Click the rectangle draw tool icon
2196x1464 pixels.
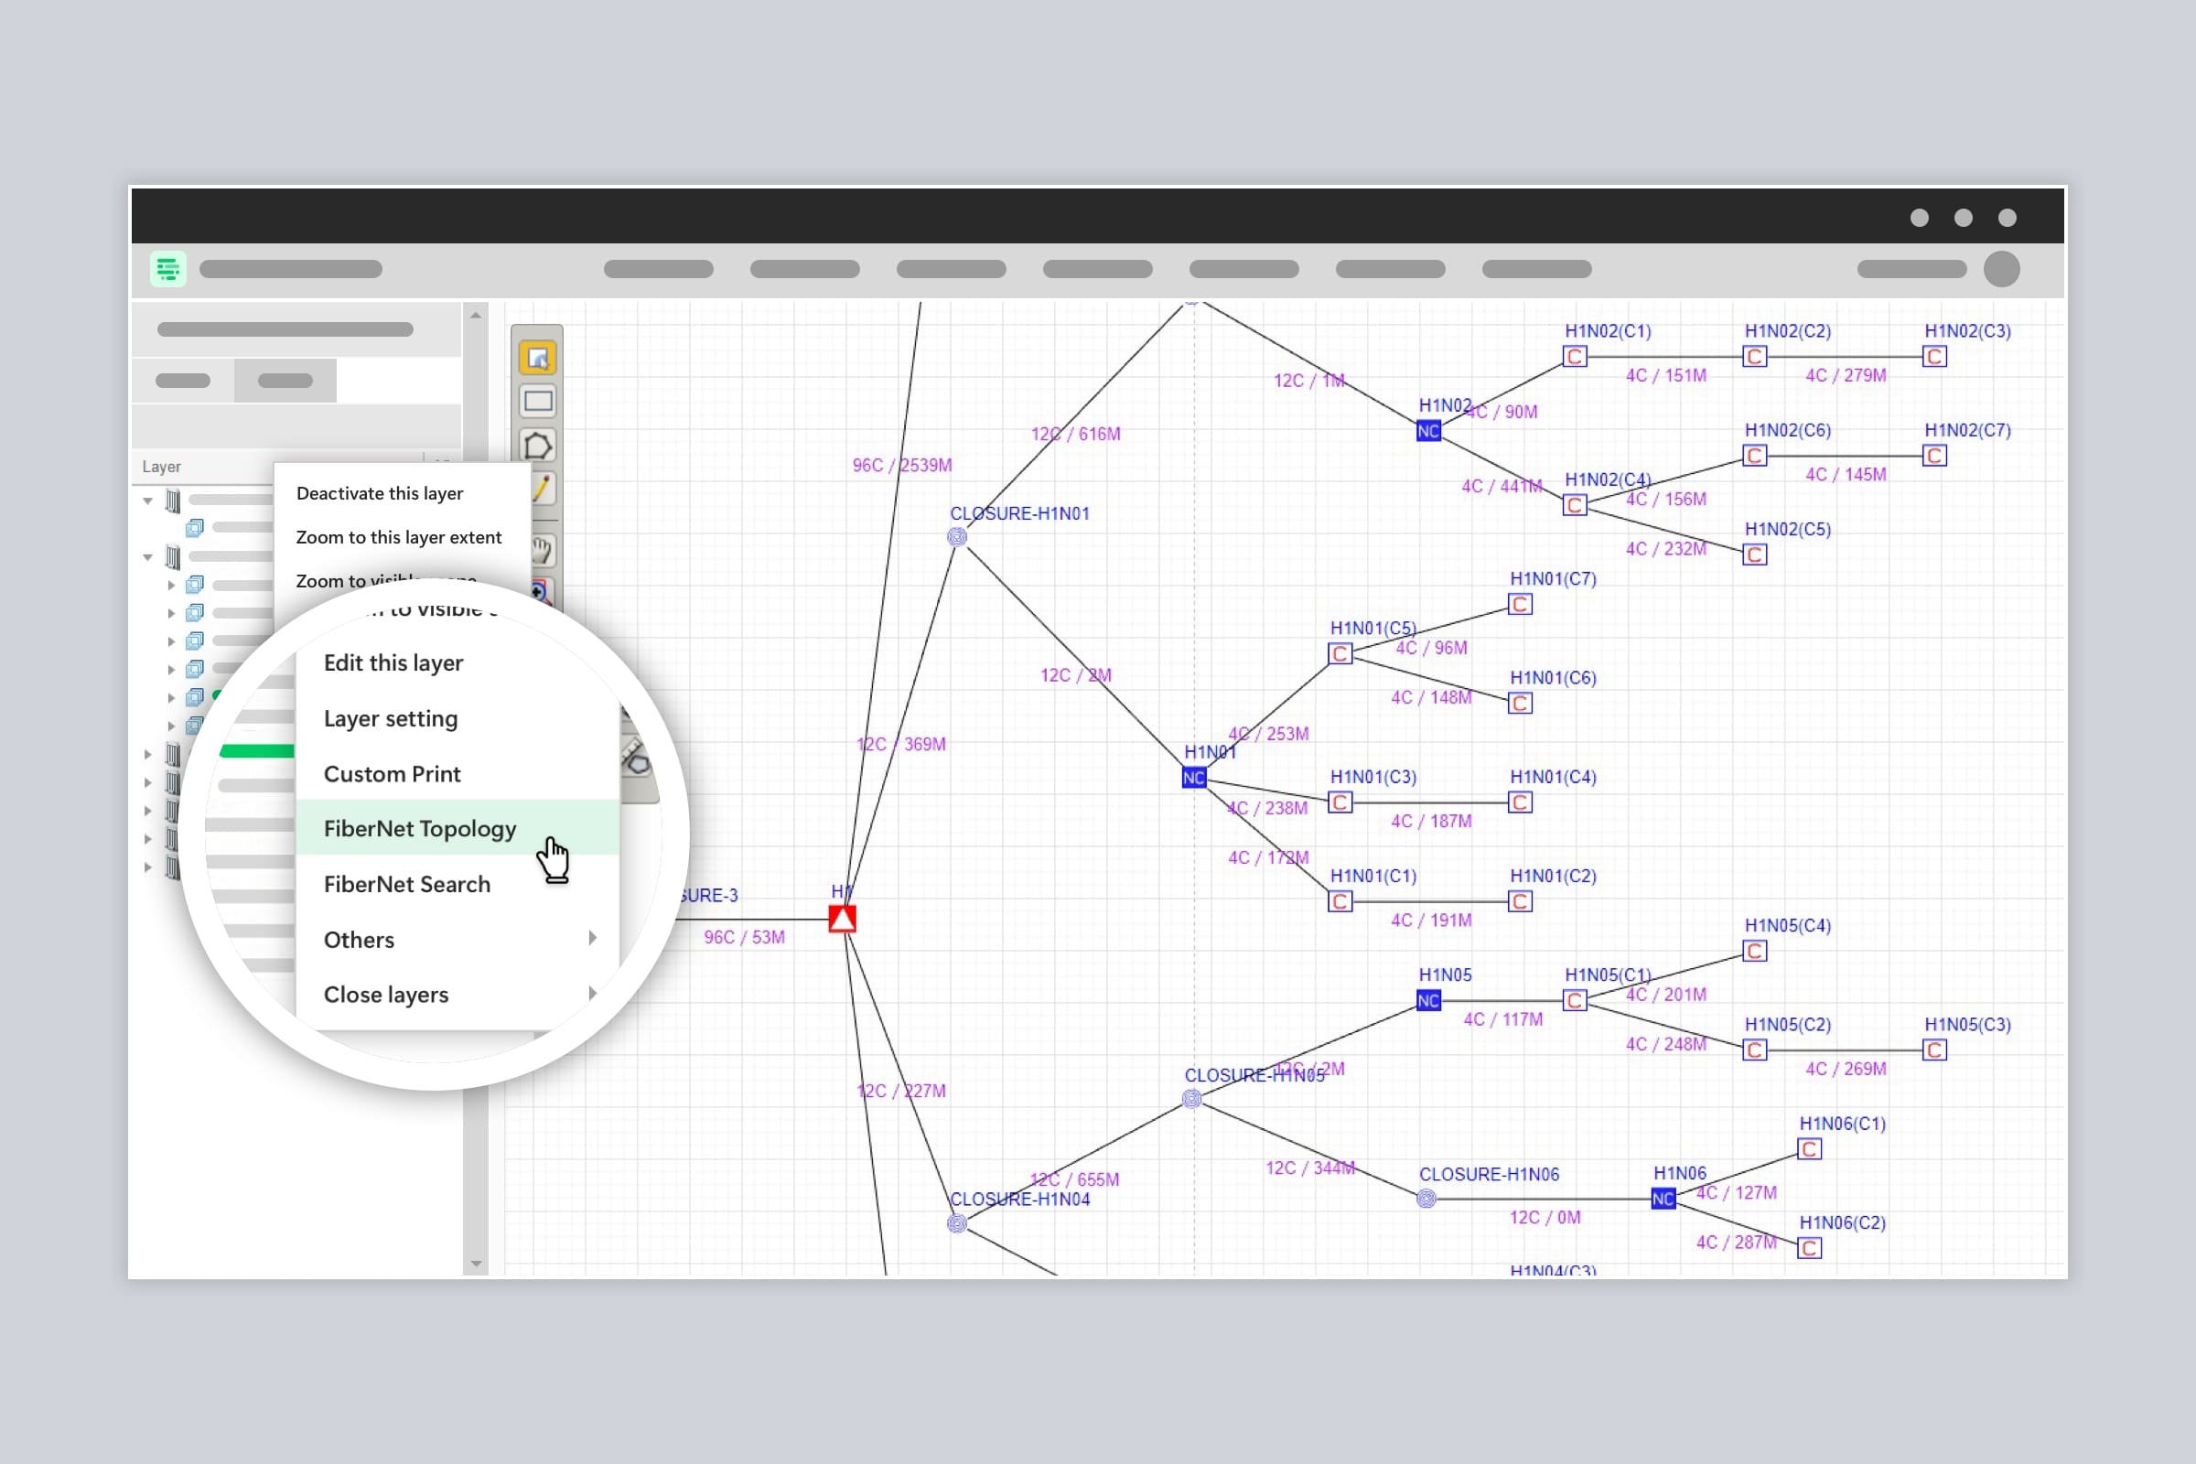coord(541,402)
